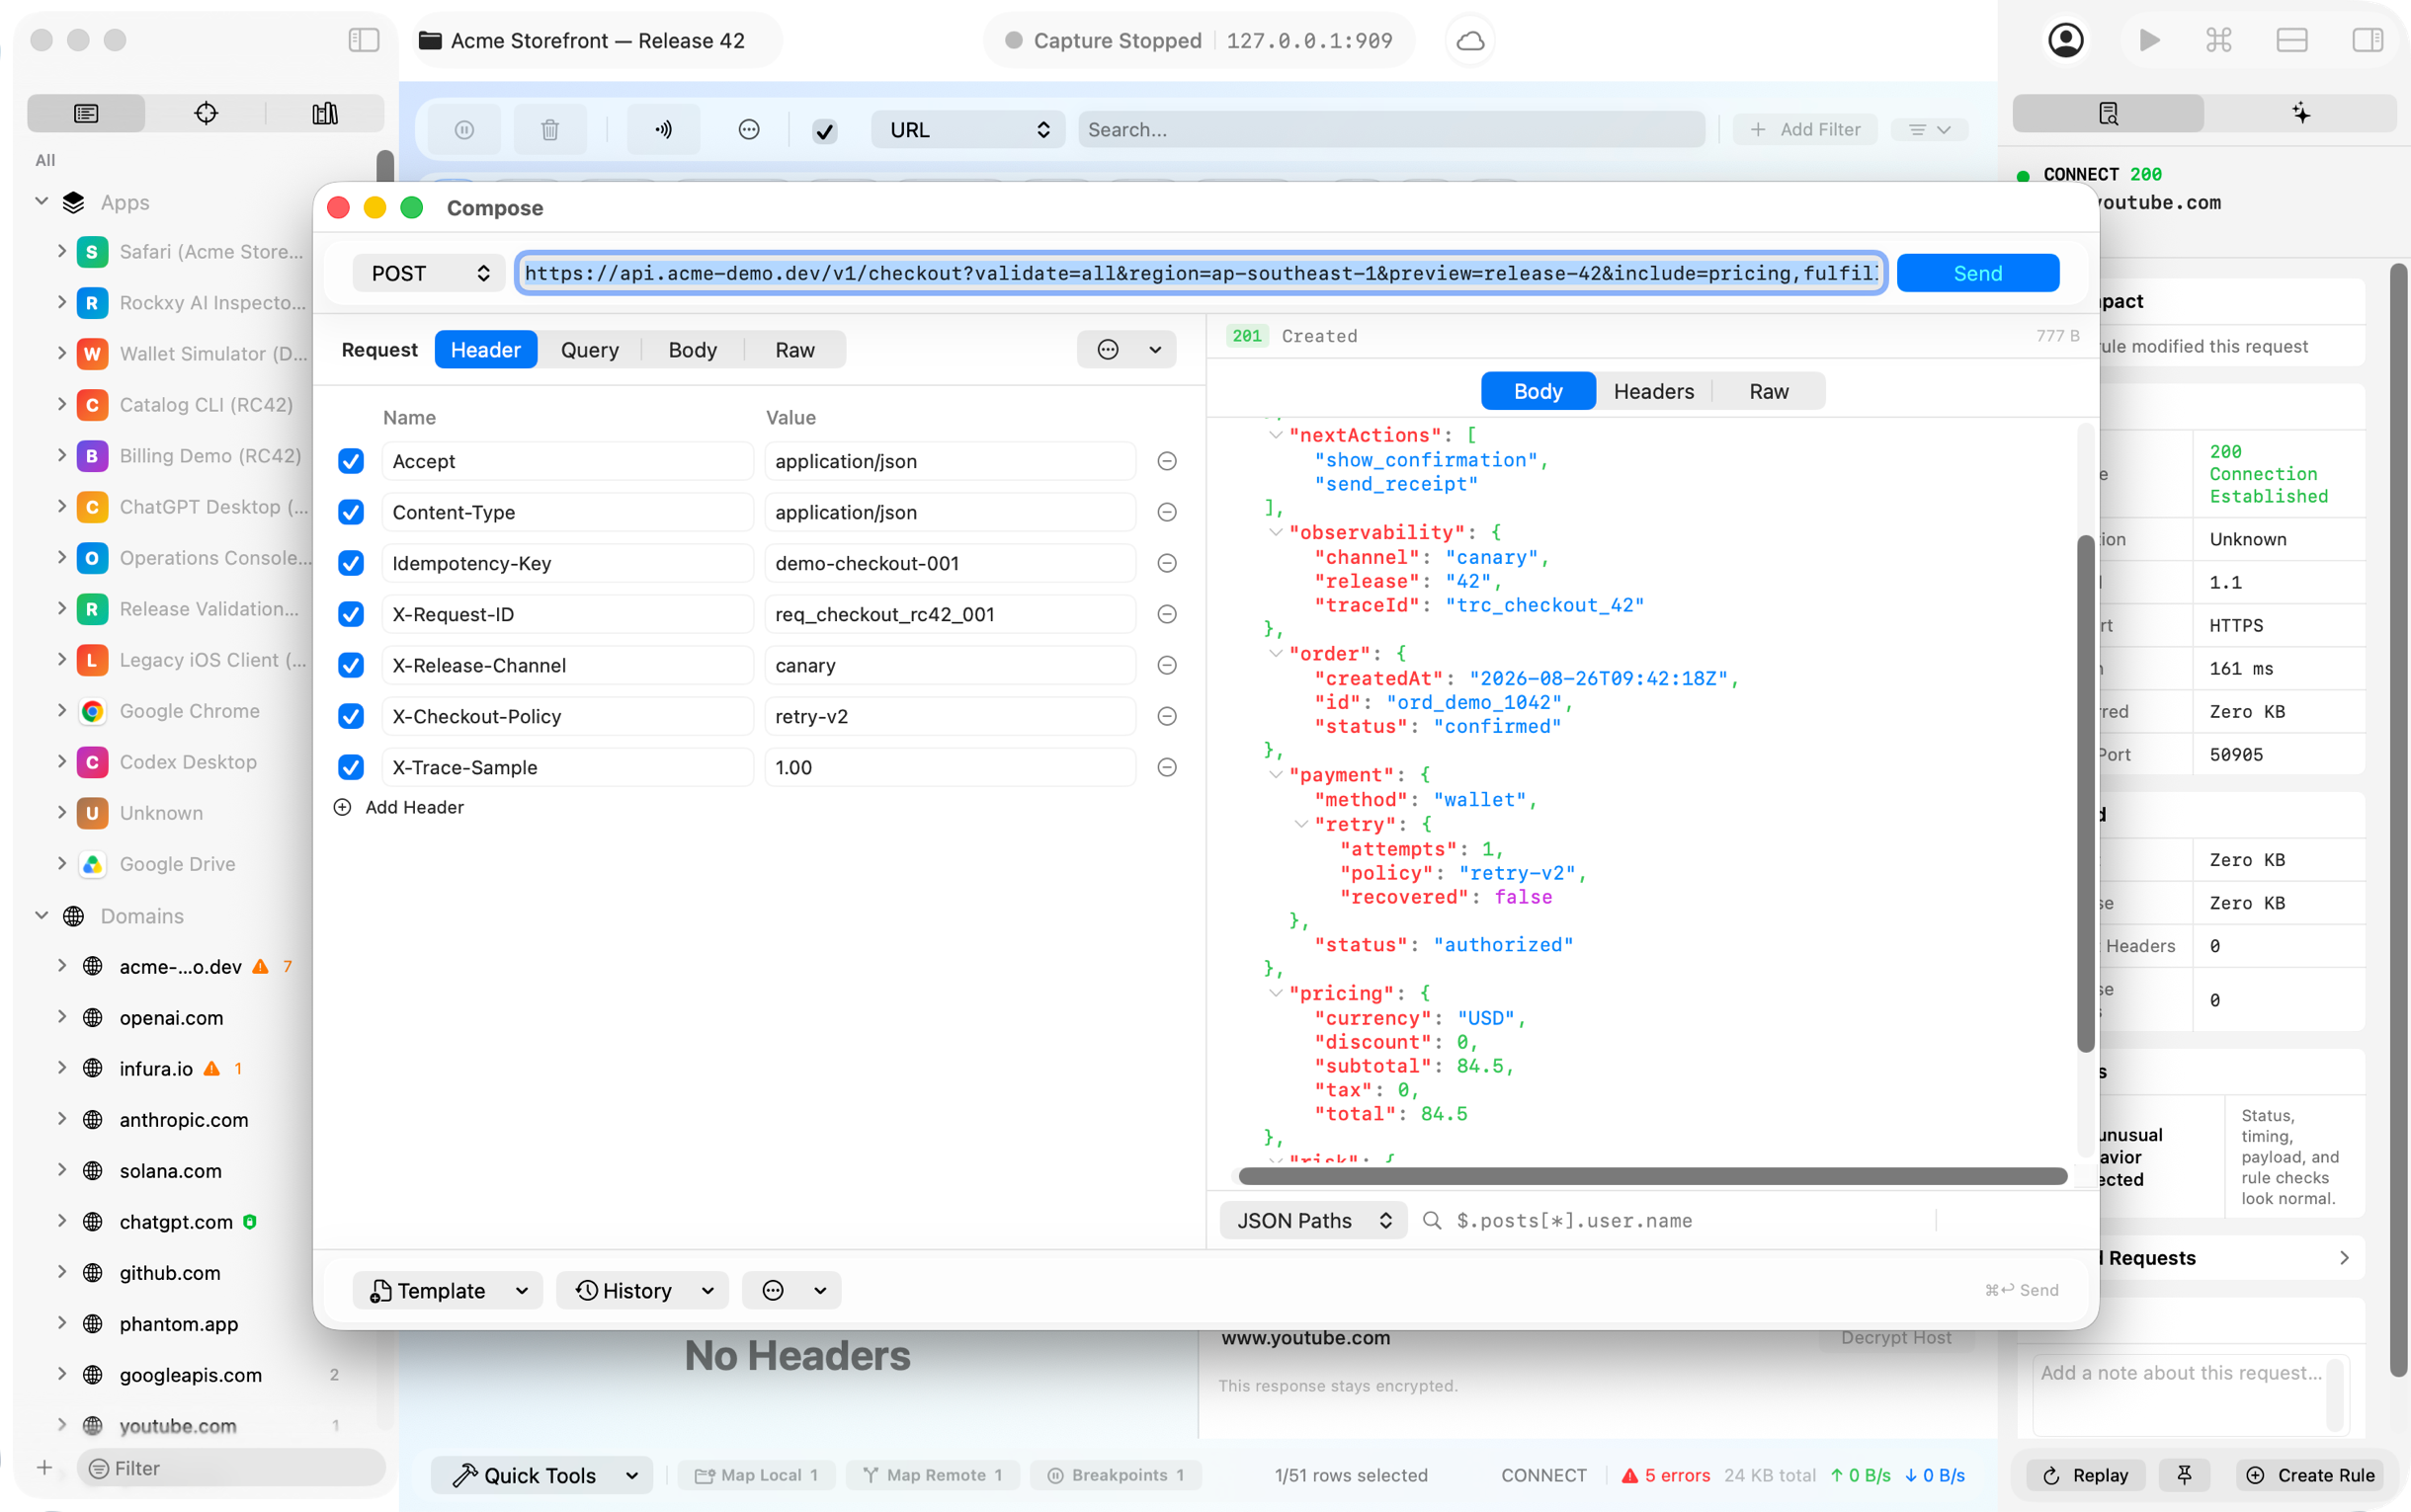2411x1512 pixels.
Task: Click the trash clear-session toolbar icon
Action: click(x=550, y=130)
